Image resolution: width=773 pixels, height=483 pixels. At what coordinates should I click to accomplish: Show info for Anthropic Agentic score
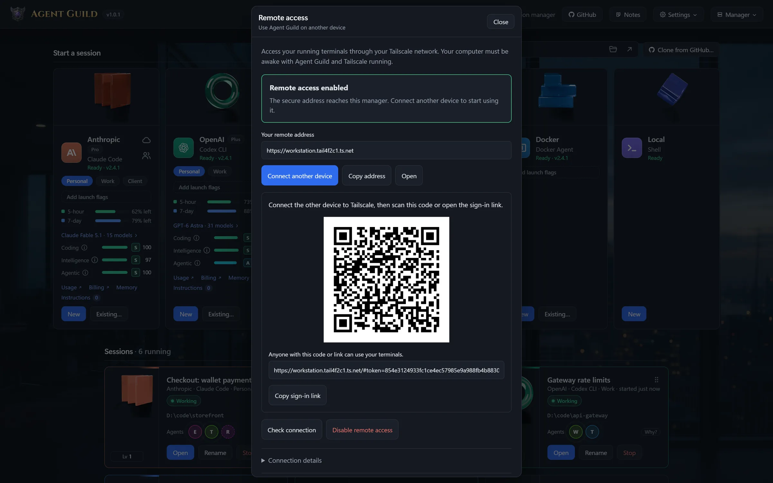(x=85, y=273)
